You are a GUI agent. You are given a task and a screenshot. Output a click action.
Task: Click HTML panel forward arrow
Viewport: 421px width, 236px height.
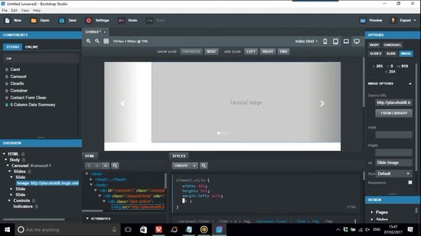pyautogui.click(x=97, y=166)
